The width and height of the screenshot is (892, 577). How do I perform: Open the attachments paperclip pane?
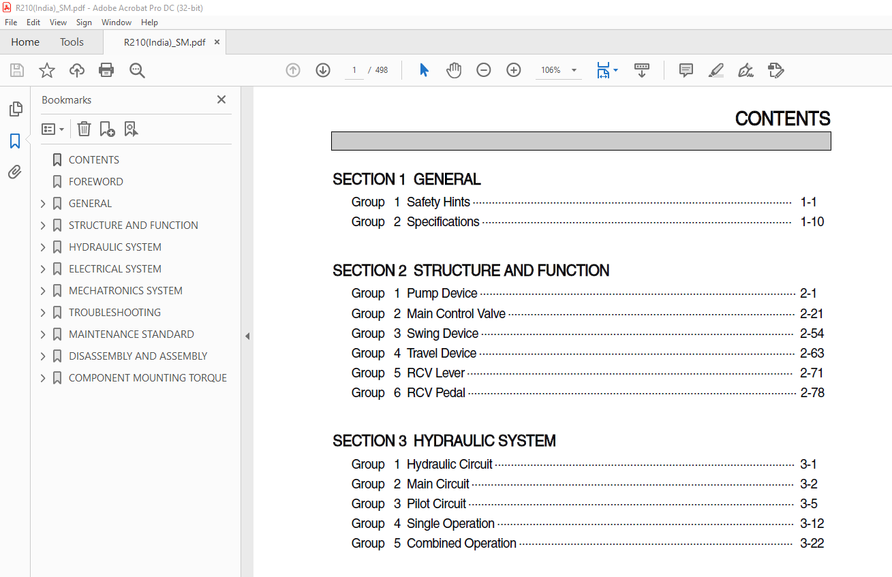coord(15,172)
